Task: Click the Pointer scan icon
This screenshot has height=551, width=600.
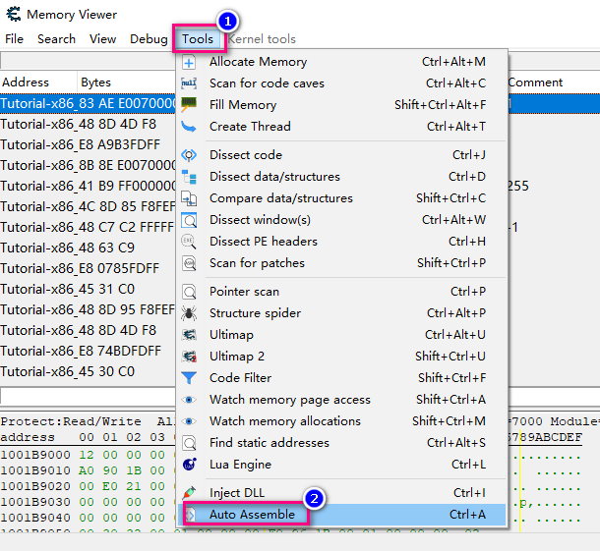Action: pos(189,292)
